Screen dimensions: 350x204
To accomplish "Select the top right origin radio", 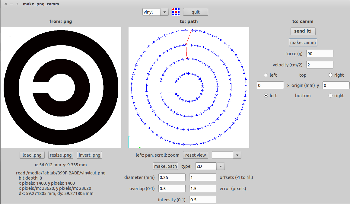I will point(331,75).
